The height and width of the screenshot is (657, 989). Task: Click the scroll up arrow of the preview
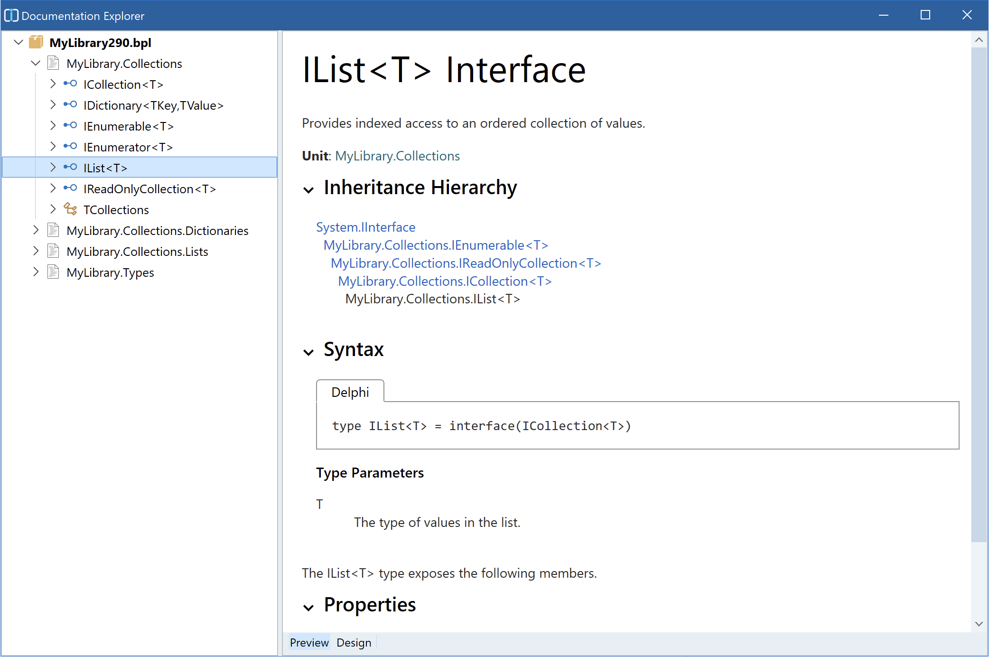979,40
